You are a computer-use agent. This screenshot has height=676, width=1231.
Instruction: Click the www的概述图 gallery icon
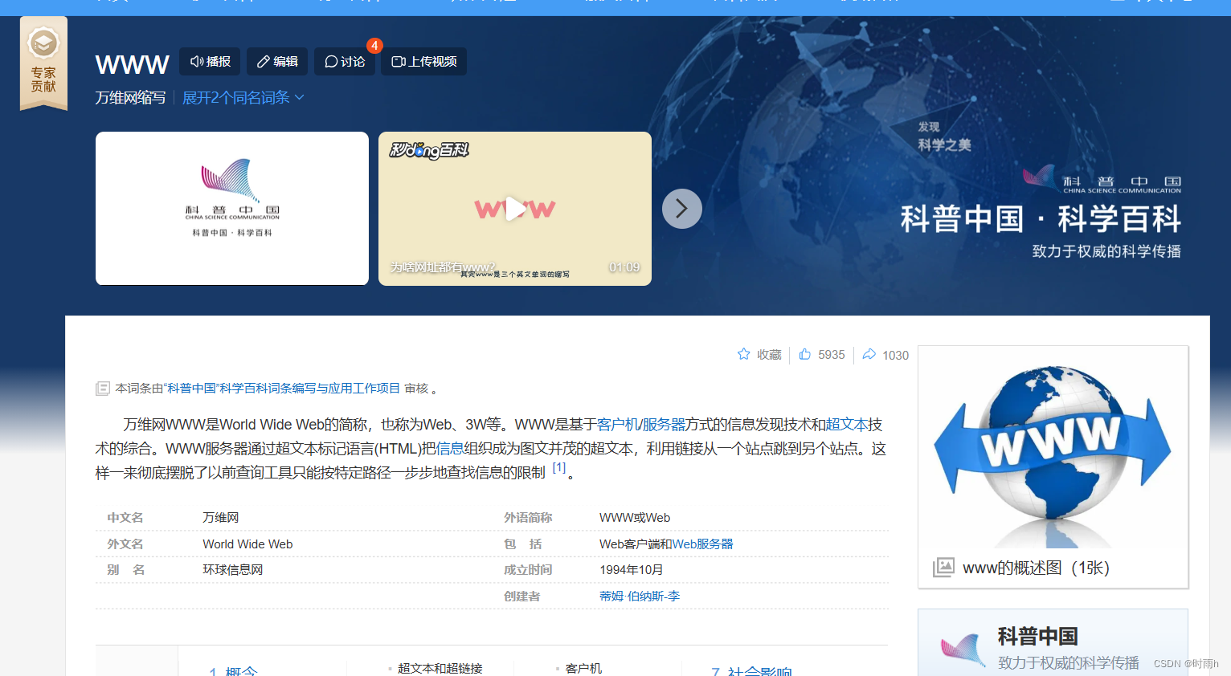point(943,568)
